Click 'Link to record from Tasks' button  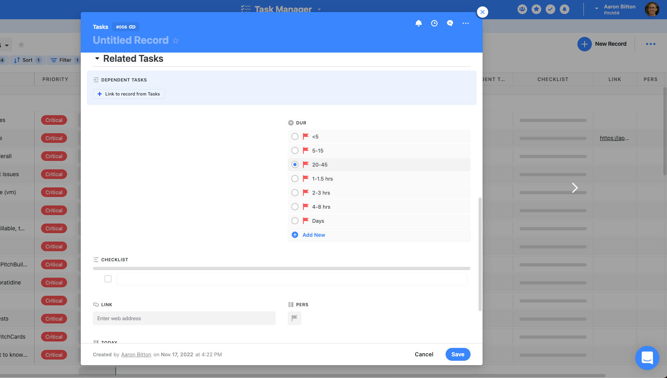coord(129,94)
